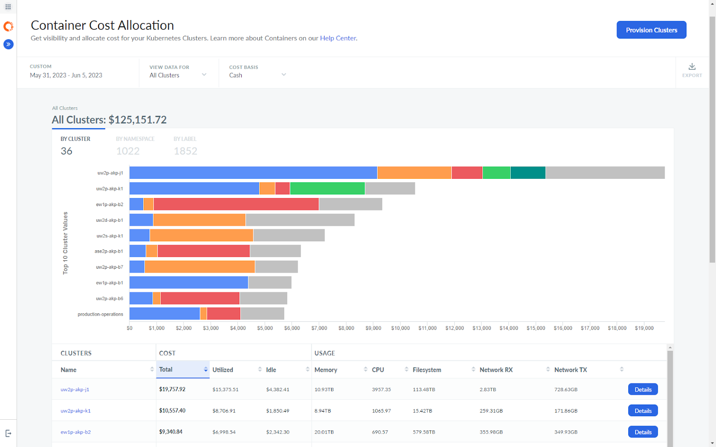Sort by Network TX column arrows
The width and height of the screenshot is (716, 447).
[x=622, y=369]
